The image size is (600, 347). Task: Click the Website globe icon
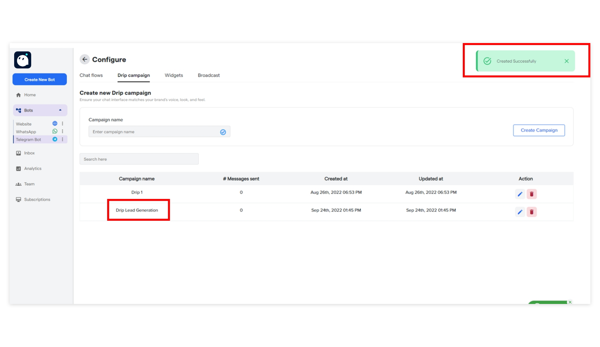coord(55,123)
